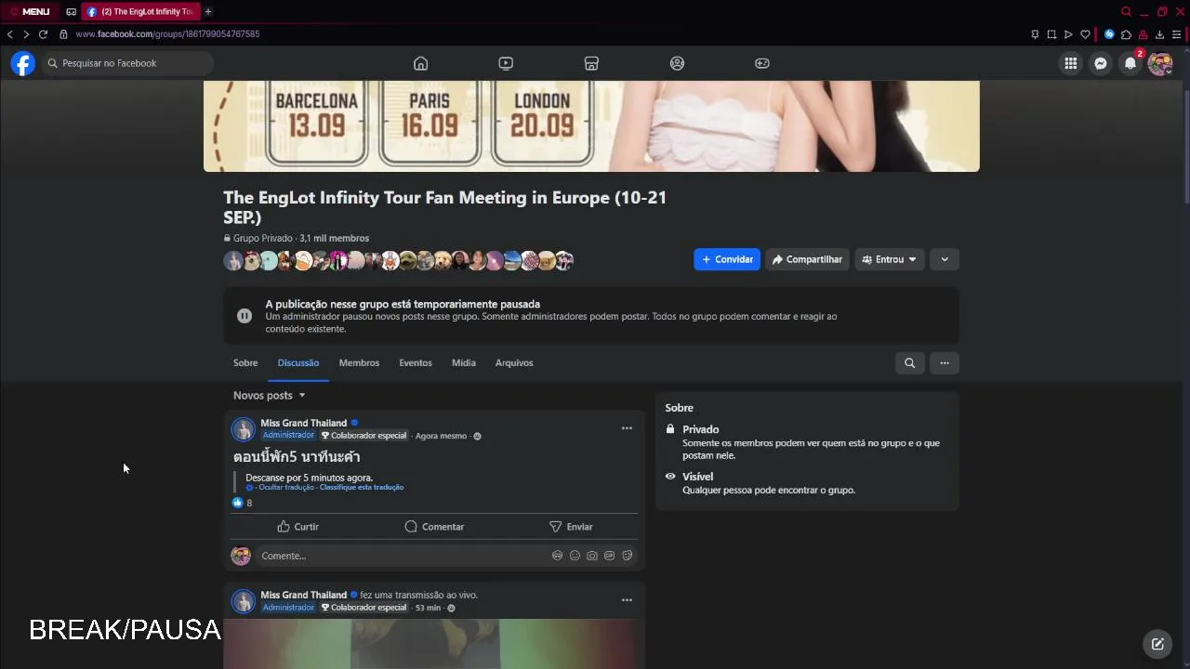This screenshot has height=669, width=1190.
Task: Go to Facebook Home icon
Action: (x=420, y=63)
